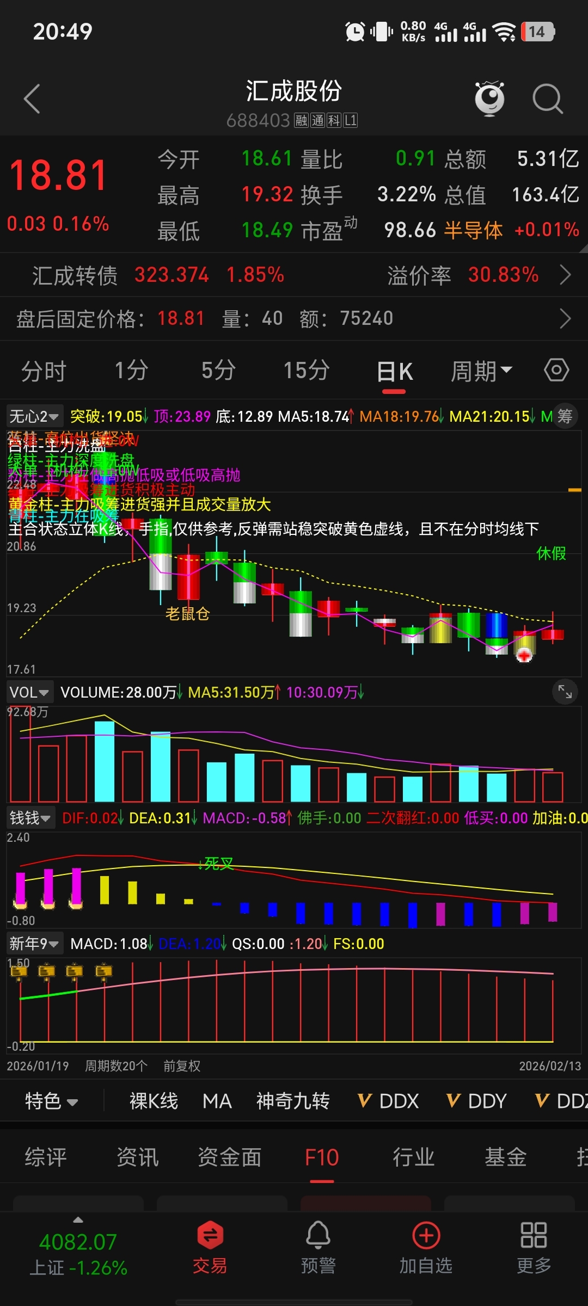Toggle the MA indicator
The height and width of the screenshot is (1306, 588).
[217, 1101]
